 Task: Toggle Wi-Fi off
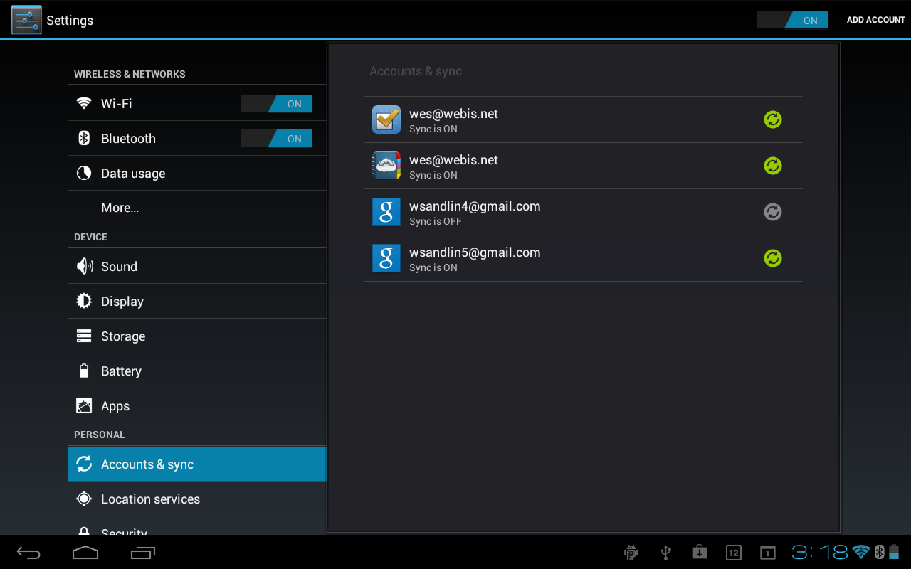tap(277, 103)
